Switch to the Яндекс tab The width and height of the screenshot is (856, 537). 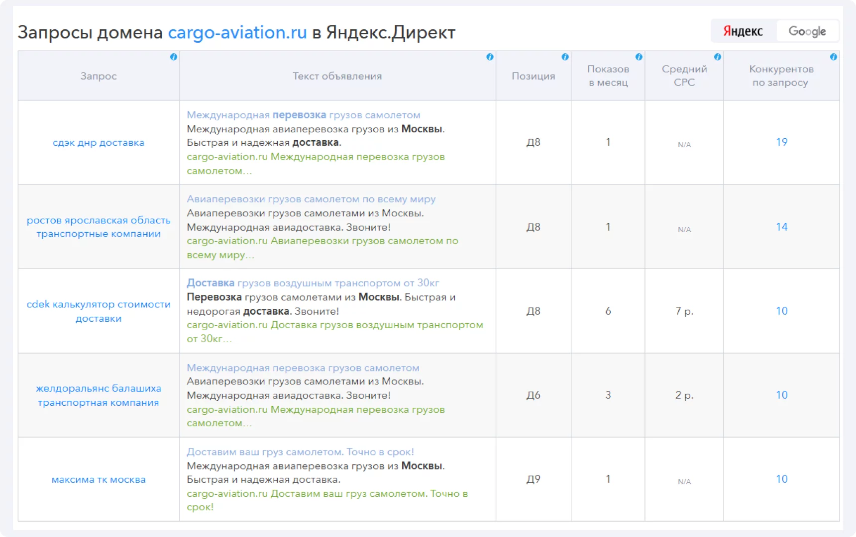tap(743, 31)
